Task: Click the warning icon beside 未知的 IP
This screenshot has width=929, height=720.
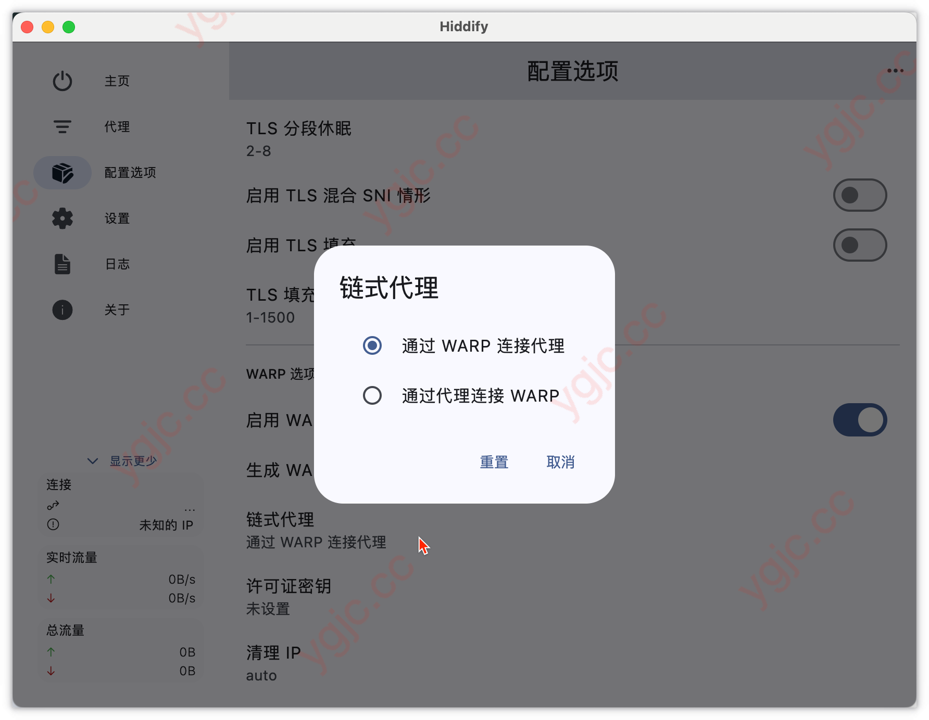Action: click(53, 525)
